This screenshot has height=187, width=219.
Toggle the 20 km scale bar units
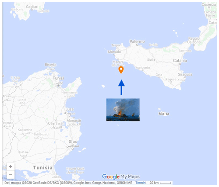click(160, 183)
